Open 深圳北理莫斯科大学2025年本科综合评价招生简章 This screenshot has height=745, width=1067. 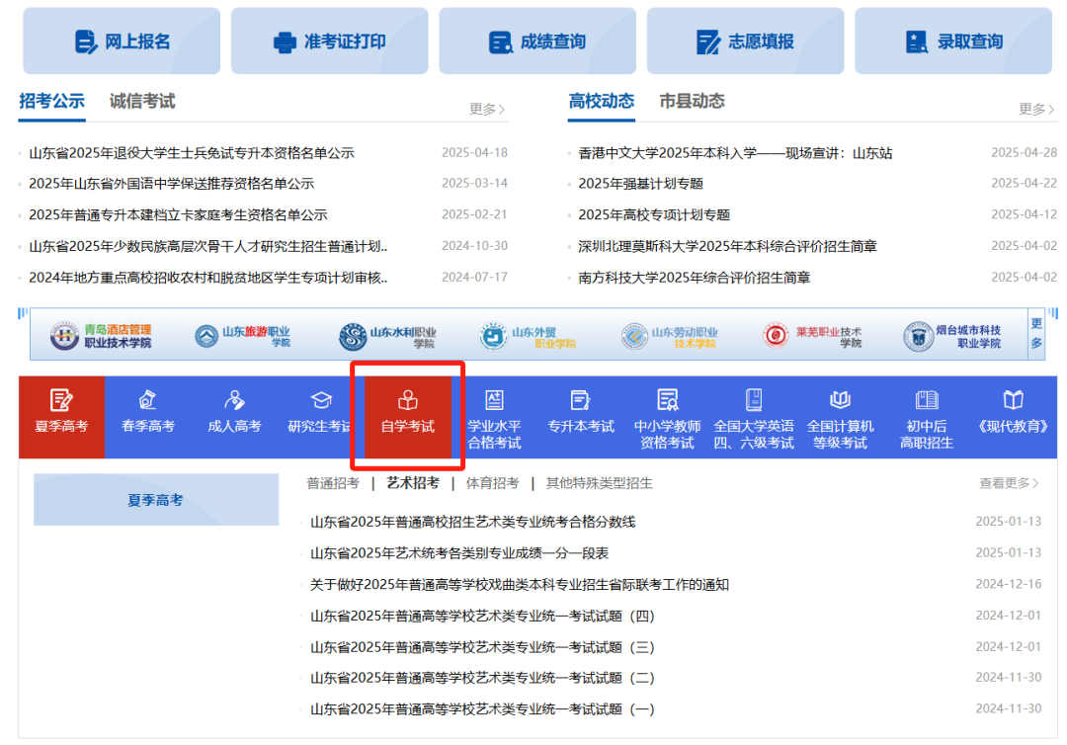pos(727,246)
